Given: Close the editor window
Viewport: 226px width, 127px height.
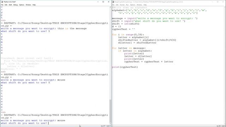Looking at the screenshot, I should pos(223,2).
